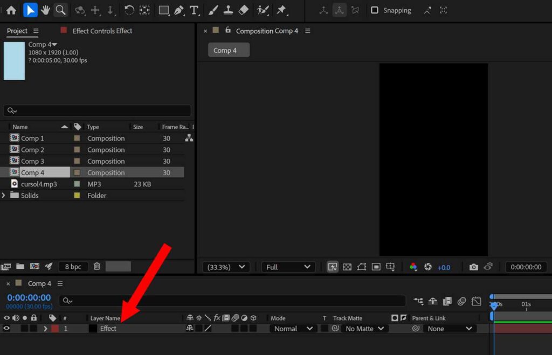Open the Normal blending mode dropdown
Screen dimensions: 552x355
[x=293, y=329]
